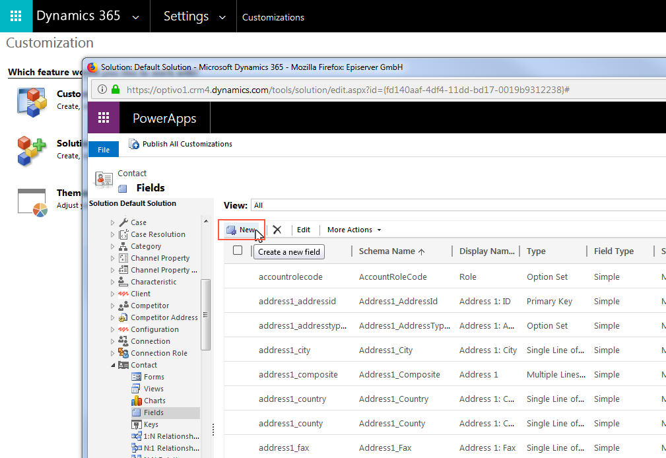Screen dimensions: 666x458
Task: Collapse the Contact tree node
Action: click(113, 365)
